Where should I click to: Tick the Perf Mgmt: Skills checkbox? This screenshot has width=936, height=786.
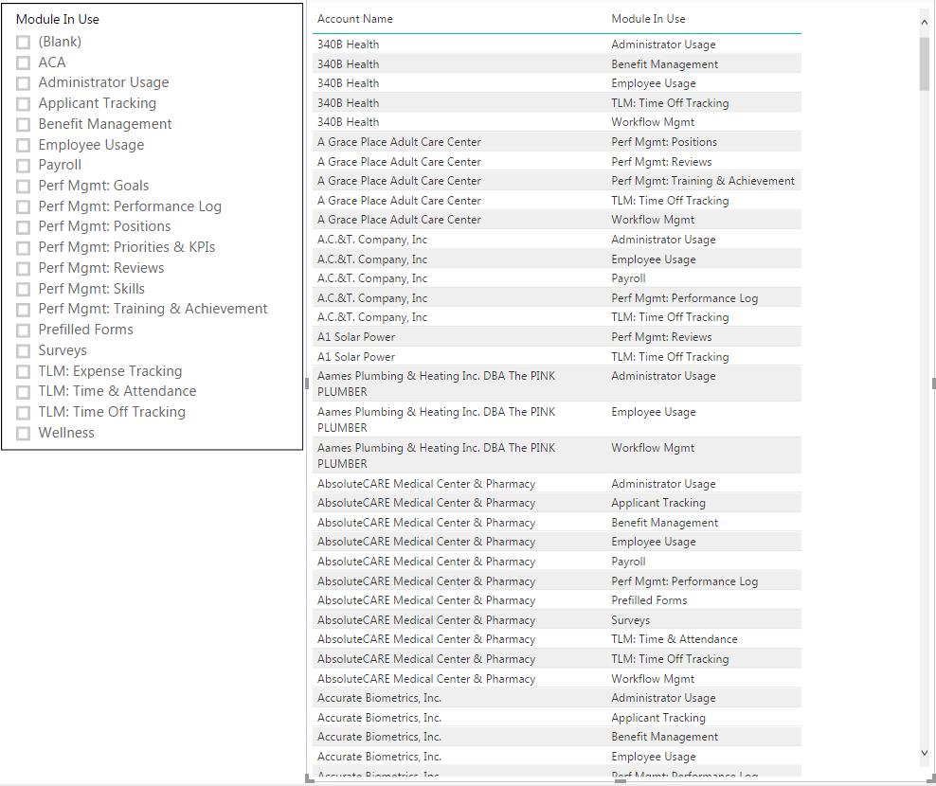pos(24,289)
